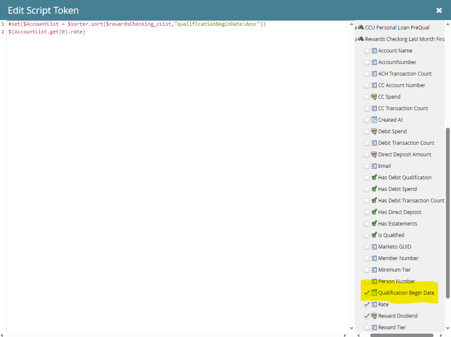Screen dimensions: 451x337
Task: Click the Rewards Checking object icon
Action: pos(360,39)
